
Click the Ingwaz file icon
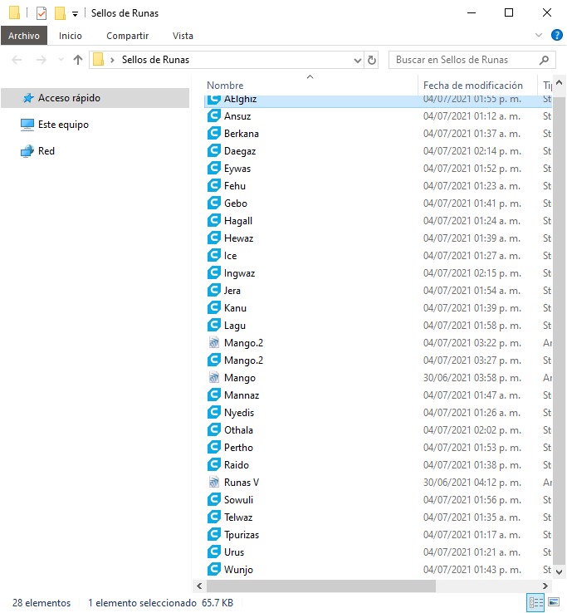213,273
